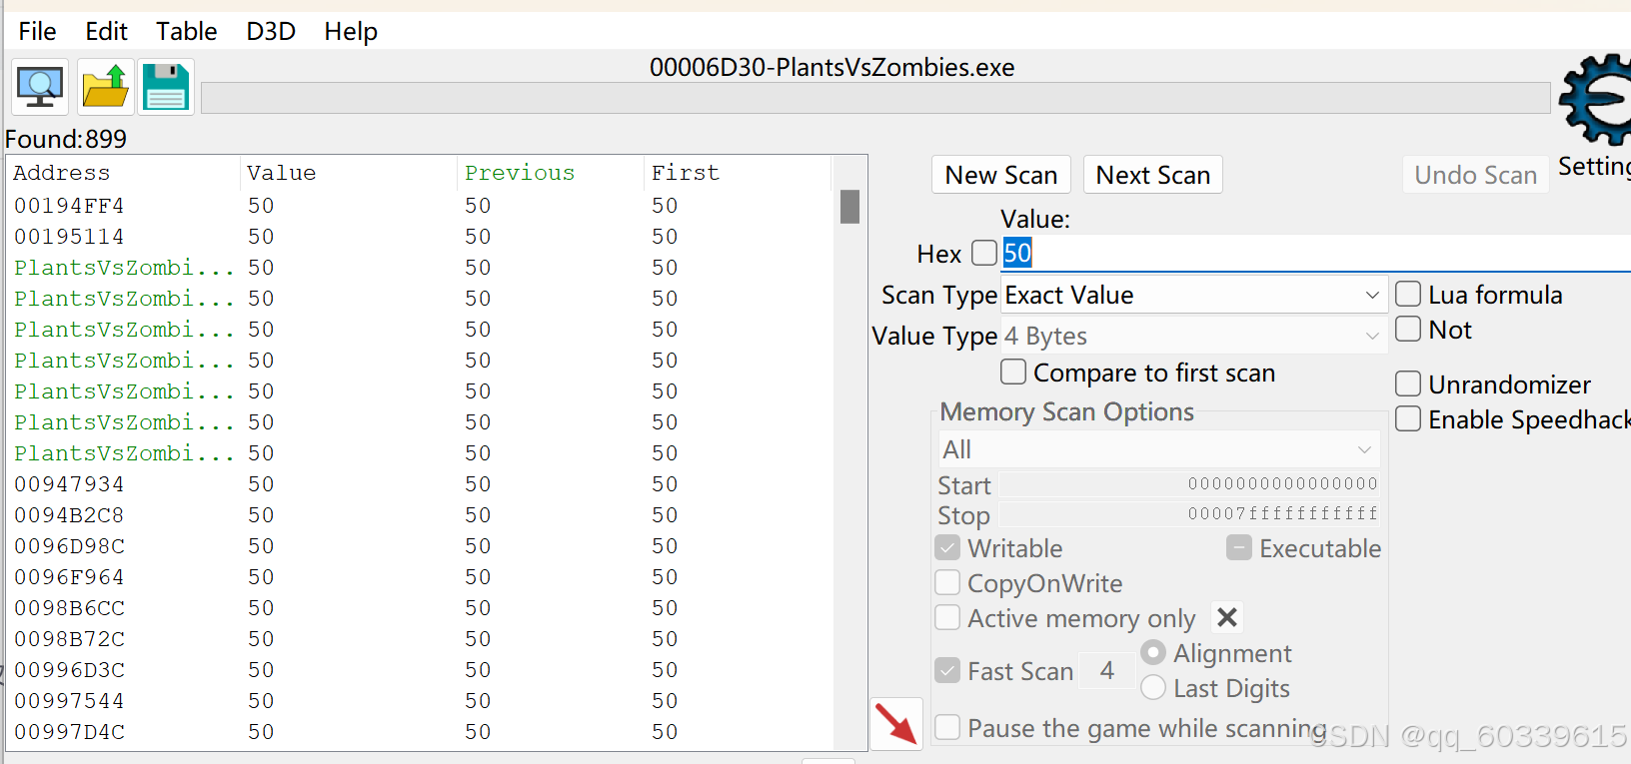The height and width of the screenshot is (764, 1631).
Task: Click Next Scan button
Action: [x=1153, y=175]
